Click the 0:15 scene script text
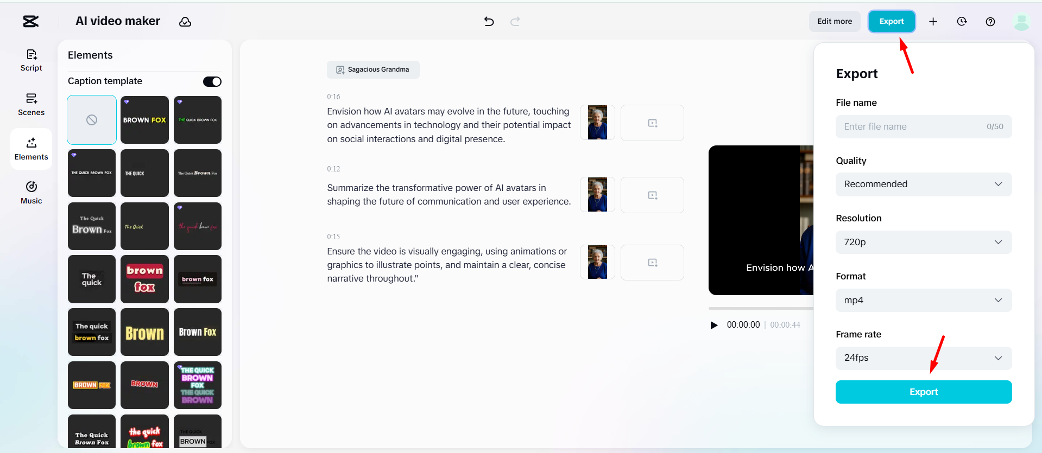Screen dimensions: 1042x453 447,265
